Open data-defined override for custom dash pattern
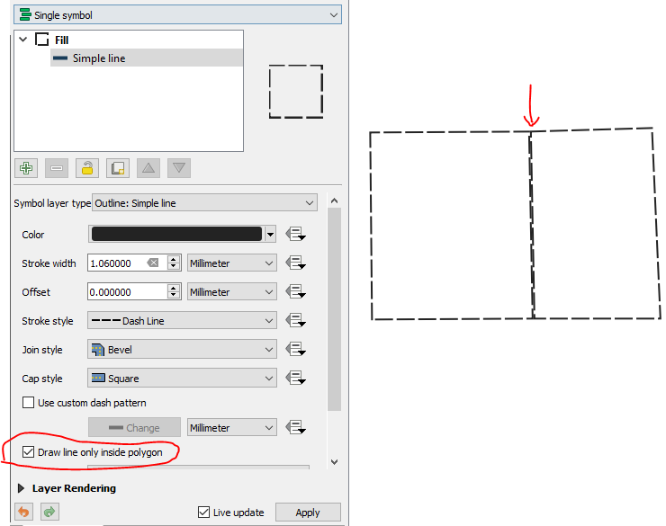 click(295, 427)
